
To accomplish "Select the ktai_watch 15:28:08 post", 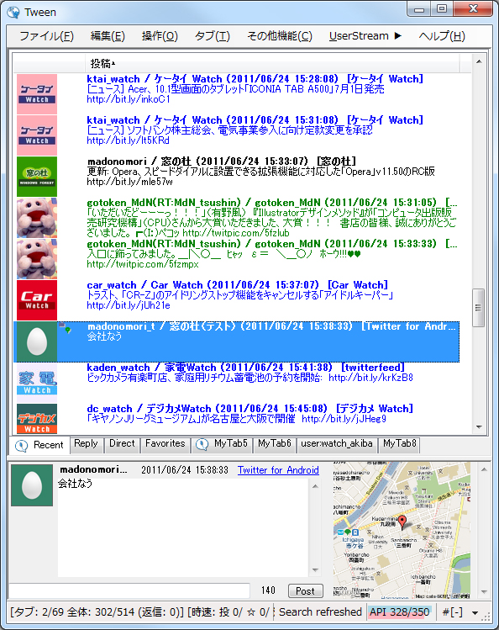I will click(237, 94).
